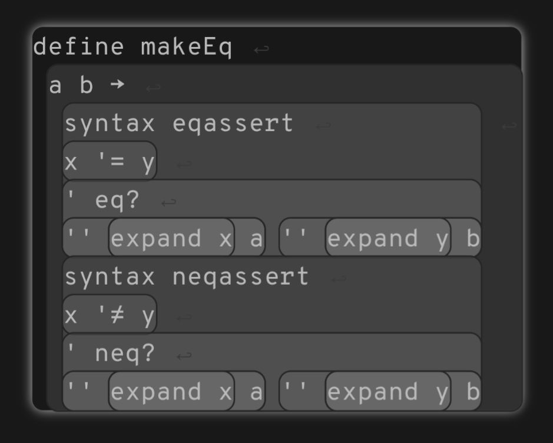Click the newline marker after x '= y
553x443 pixels.
[x=184, y=164]
